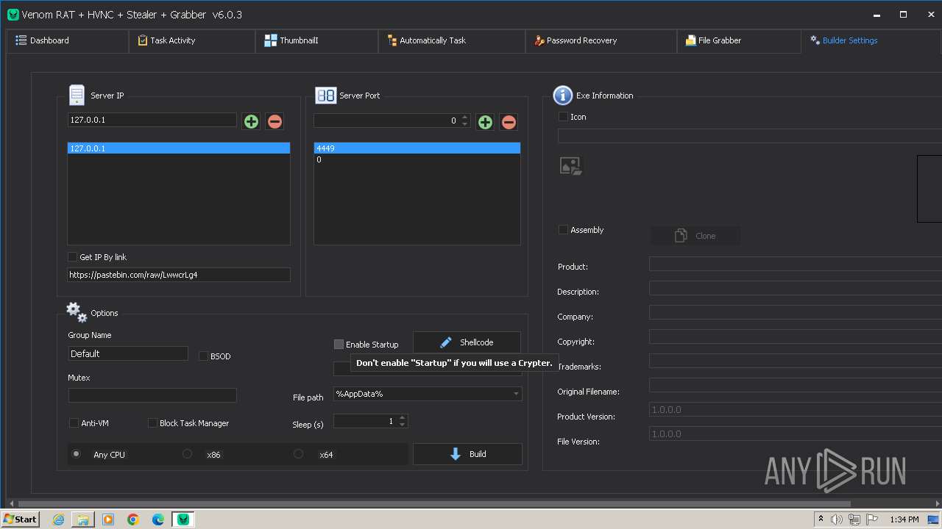
Task: Open the File Grabber tab
Action: coord(739,40)
